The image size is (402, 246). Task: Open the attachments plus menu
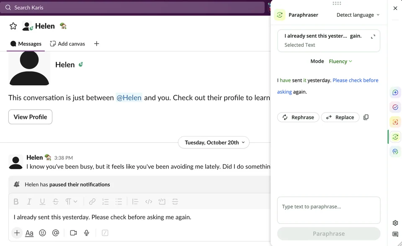coord(17,233)
